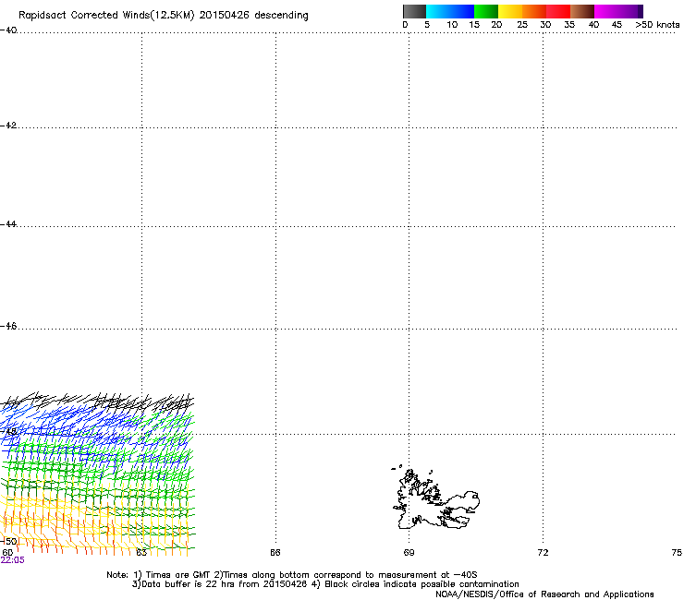Click the '10' legend scale label
The image size is (684, 600).
[x=452, y=25]
